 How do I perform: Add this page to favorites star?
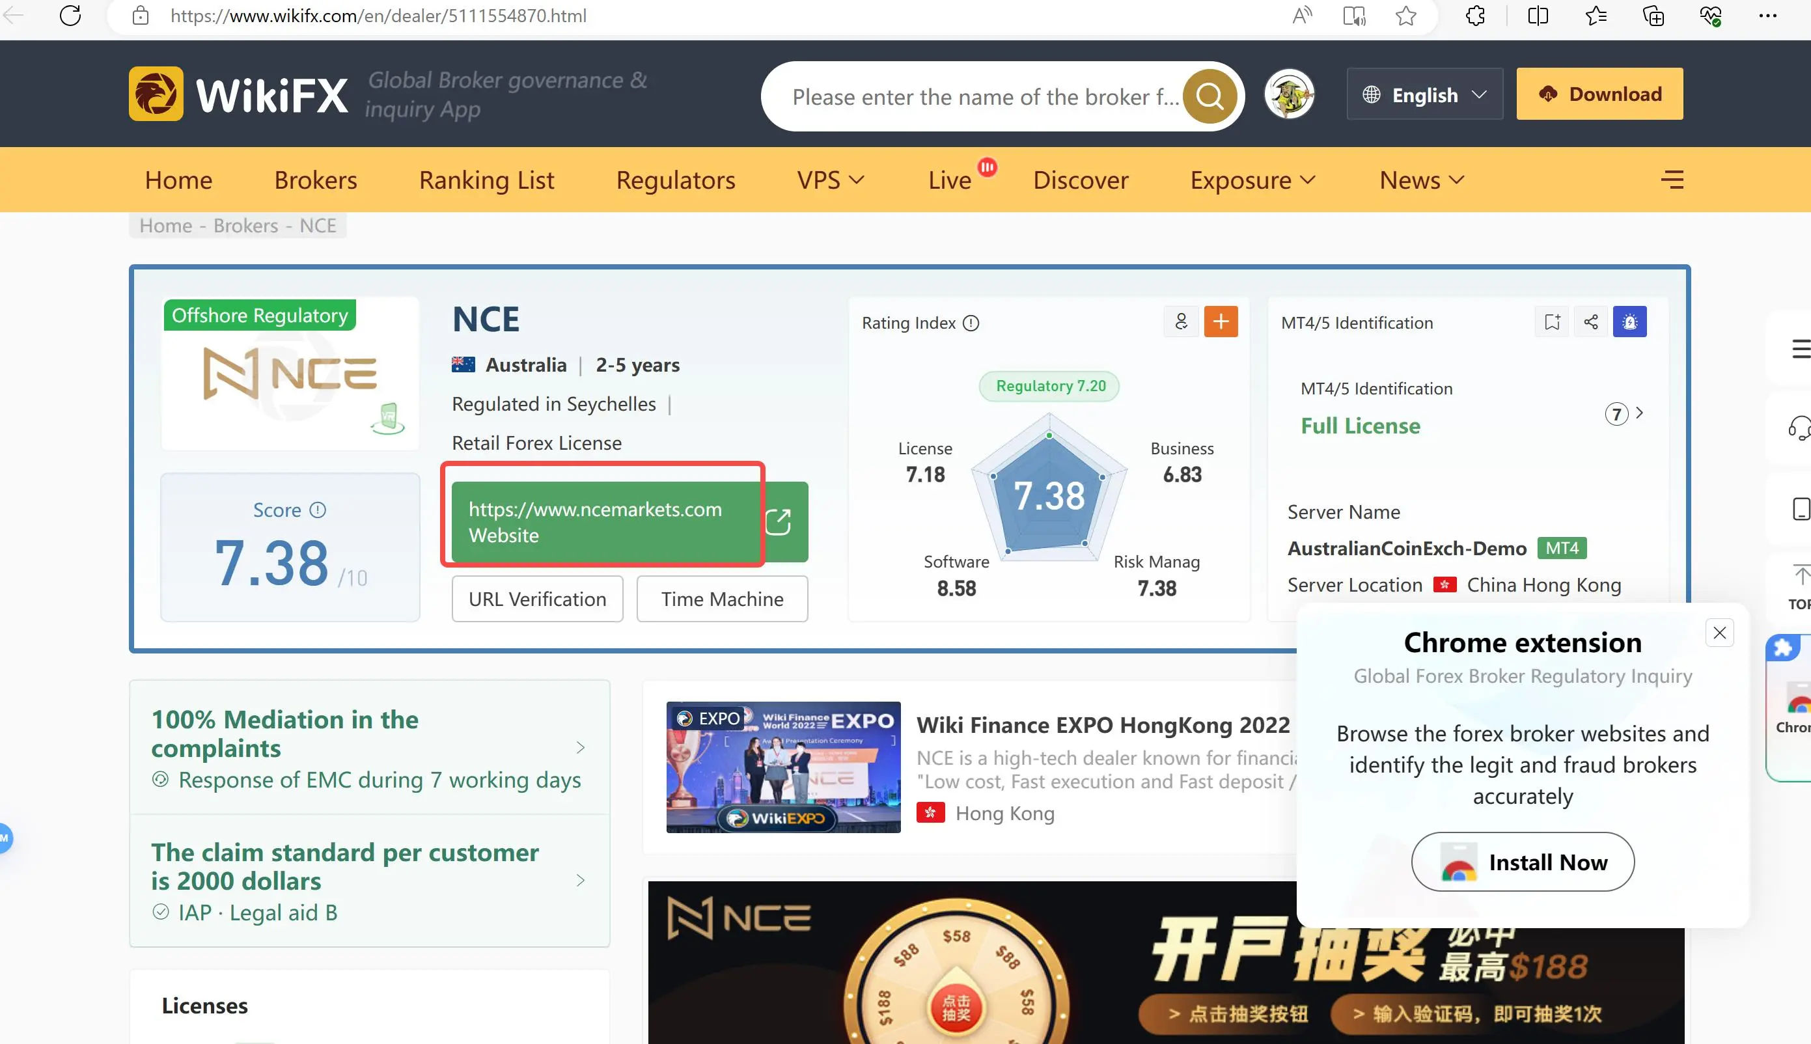[x=1406, y=16]
